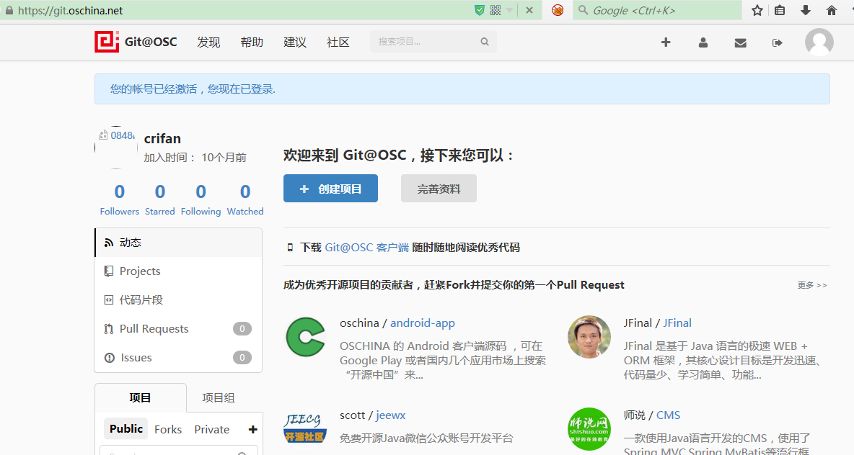Click the JFinal author photo avatar

(589, 336)
